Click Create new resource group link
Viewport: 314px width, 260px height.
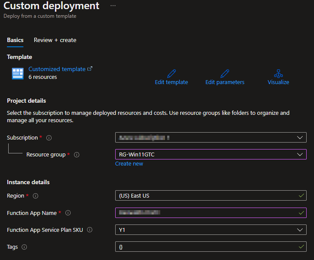(x=129, y=164)
